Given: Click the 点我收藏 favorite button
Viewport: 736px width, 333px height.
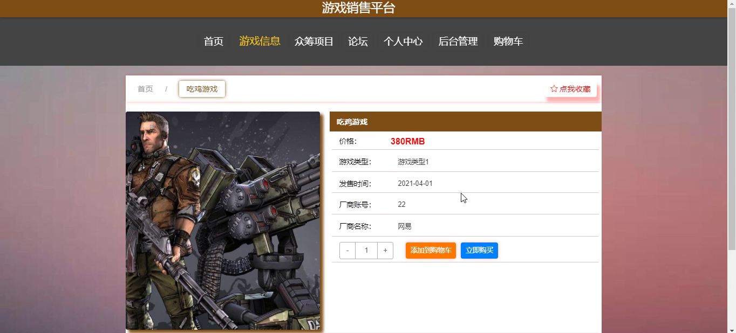Looking at the screenshot, I should tap(571, 89).
